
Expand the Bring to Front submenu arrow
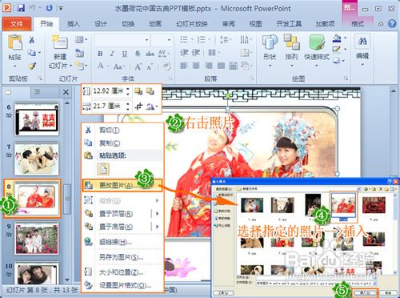[x=158, y=213]
